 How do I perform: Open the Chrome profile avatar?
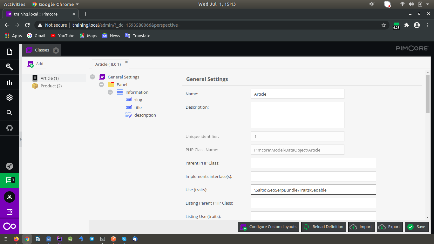click(x=417, y=25)
